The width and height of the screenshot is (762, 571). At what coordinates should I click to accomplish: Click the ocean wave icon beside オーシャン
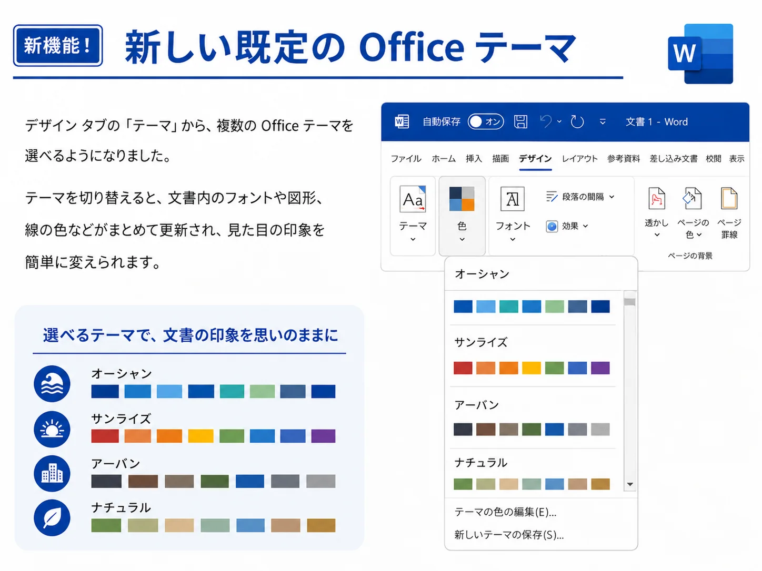click(52, 384)
